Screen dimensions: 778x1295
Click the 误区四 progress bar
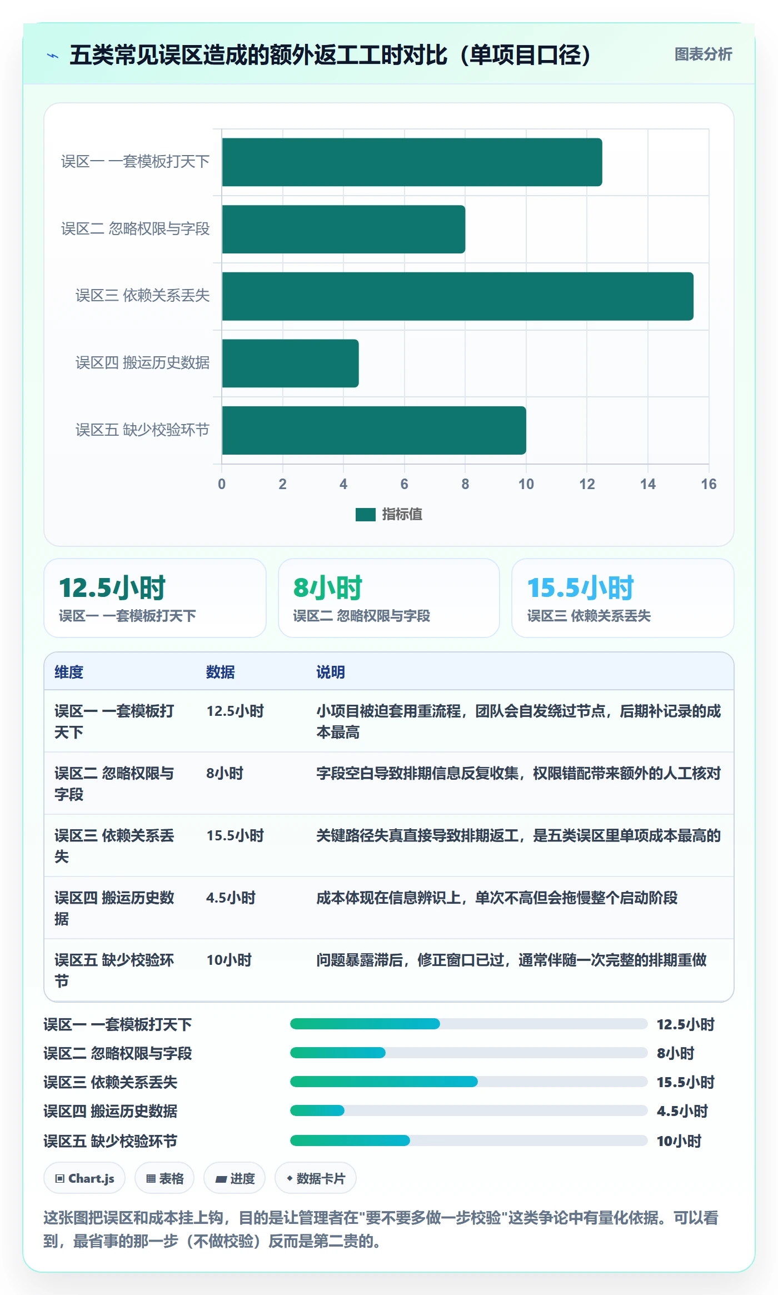(468, 1110)
